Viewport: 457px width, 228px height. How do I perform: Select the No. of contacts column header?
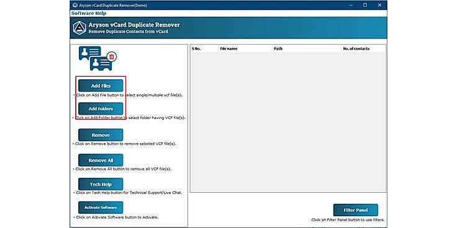point(363,48)
